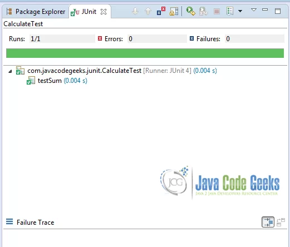The height and width of the screenshot is (247, 290).
Task: Collapse the com.javacodegeeks.junit.CalculateTest tree node
Action: pyautogui.click(x=10, y=71)
